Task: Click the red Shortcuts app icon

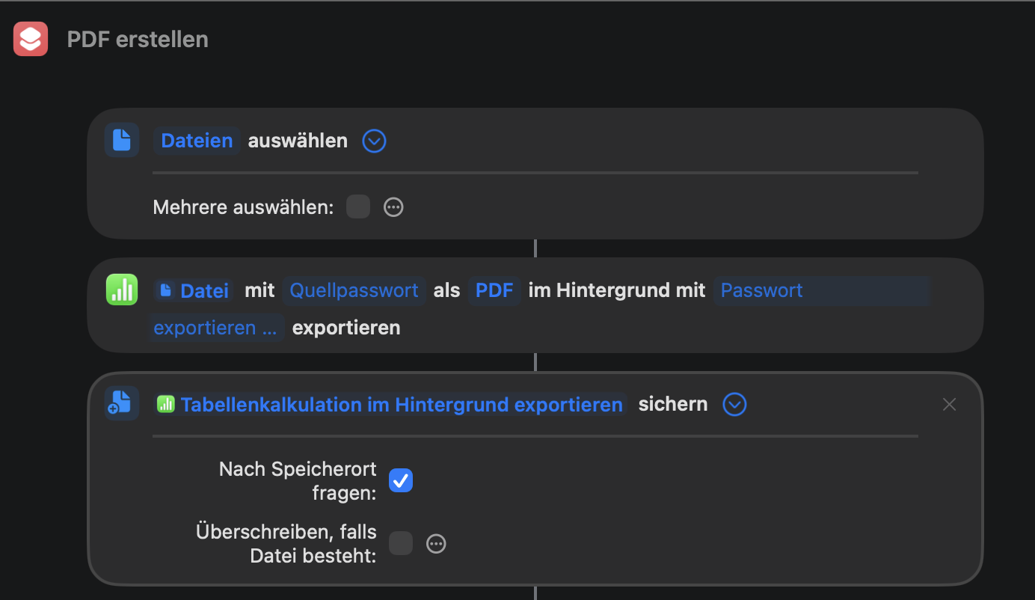Action: [x=31, y=39]
